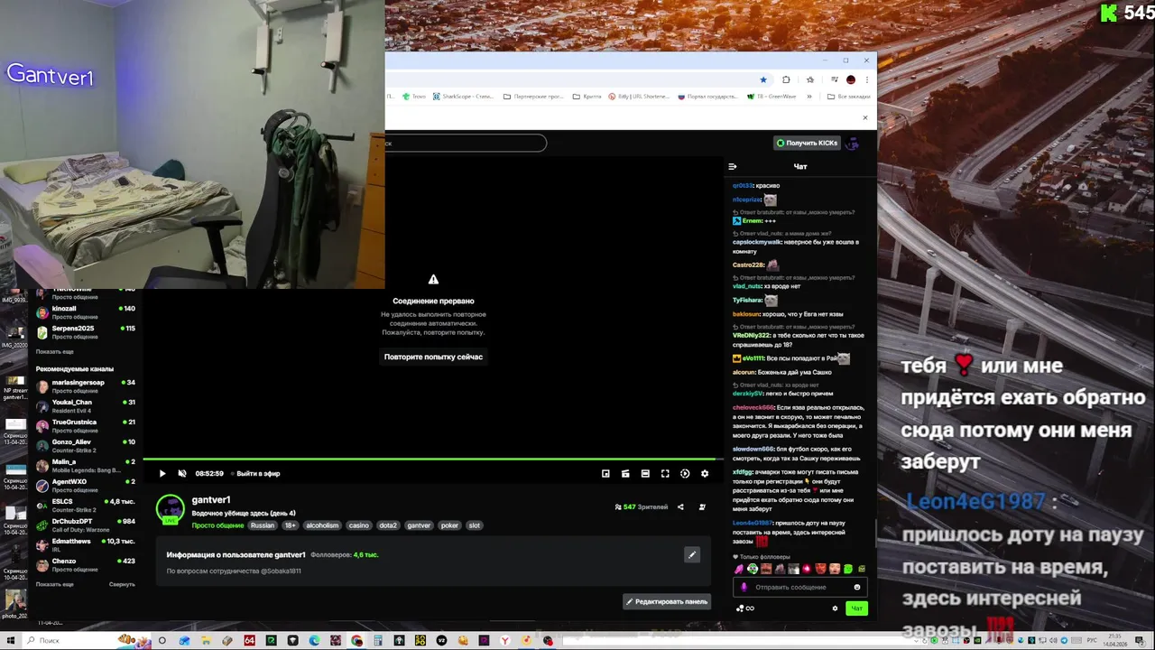Collapse chat panel with arrow icon

click(733, 166)
